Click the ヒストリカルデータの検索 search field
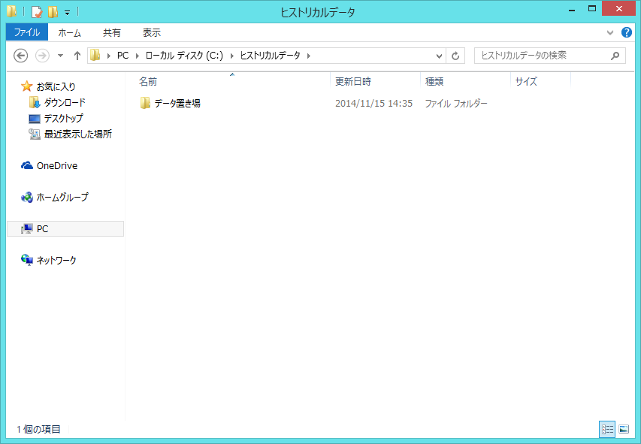 (541, 56)
